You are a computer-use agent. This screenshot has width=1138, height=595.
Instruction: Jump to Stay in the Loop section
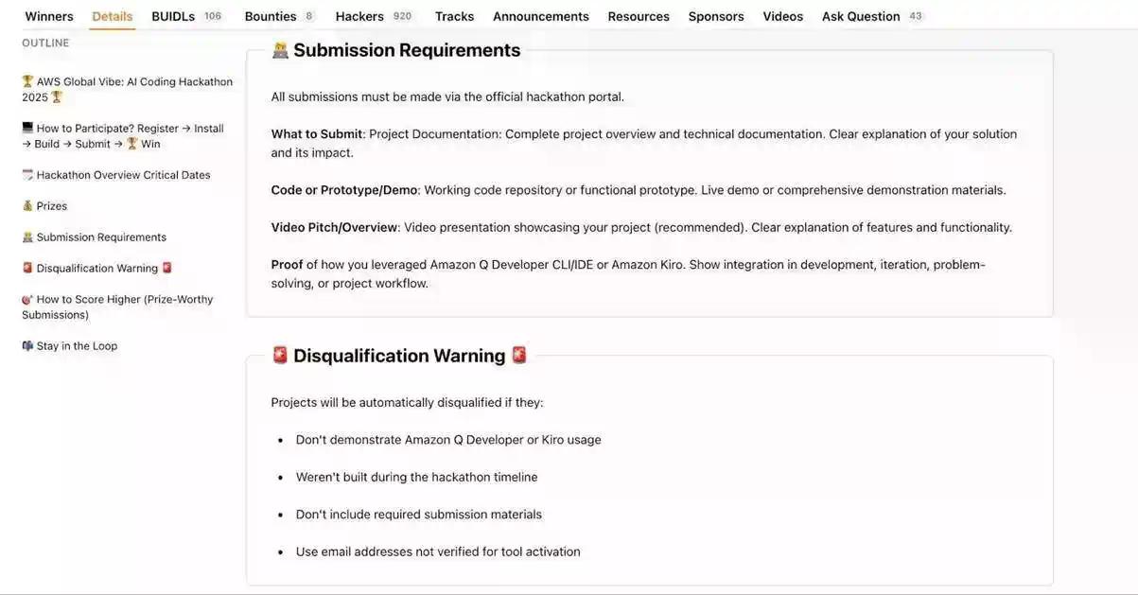77,346
